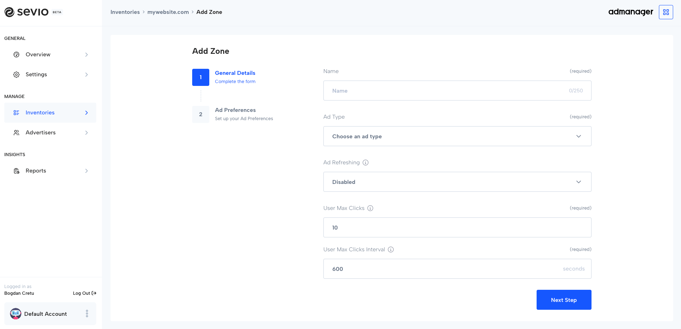Click the User Max Clicks info tooltip icon
Screen dimensions: 681x329
pos(370,208)
